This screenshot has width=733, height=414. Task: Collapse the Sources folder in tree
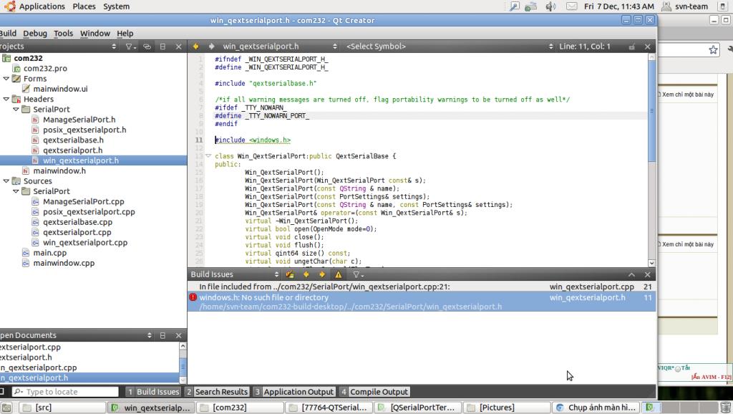pos(6,181)
